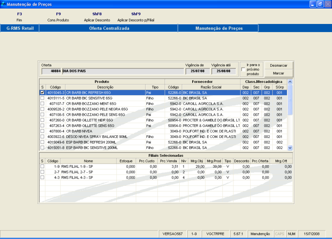332x239 pixels.
Task: Restore the window using title bar button
Action: 320,4
